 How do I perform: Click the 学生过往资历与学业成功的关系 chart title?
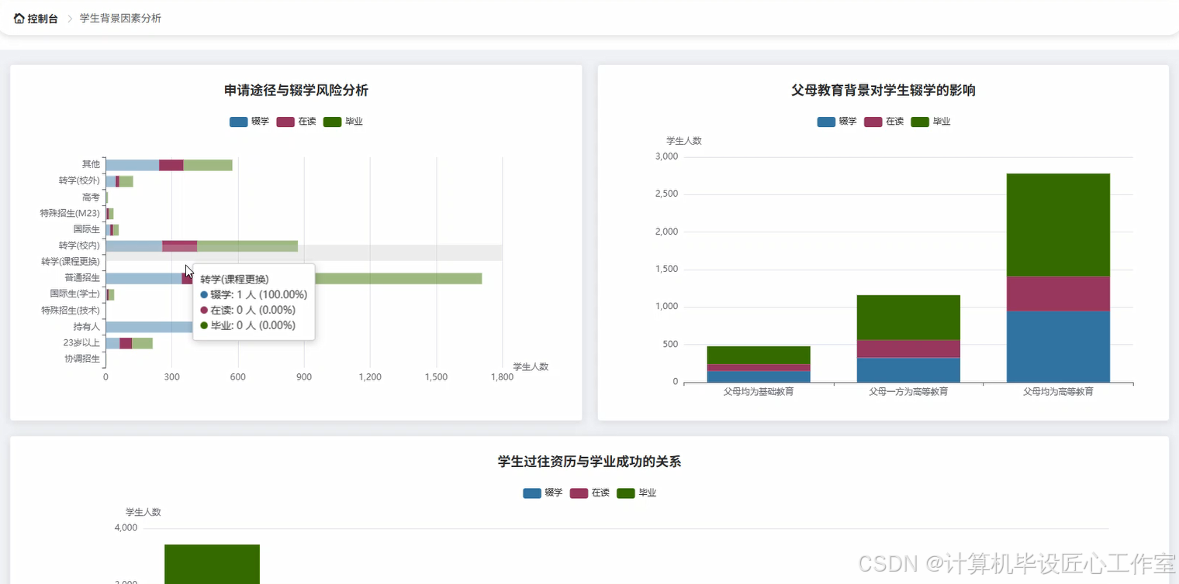tap(589, 462)
